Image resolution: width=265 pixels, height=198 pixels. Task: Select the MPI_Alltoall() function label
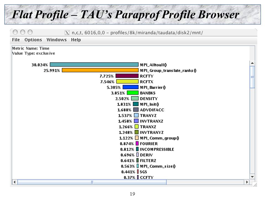coord(153,65)
